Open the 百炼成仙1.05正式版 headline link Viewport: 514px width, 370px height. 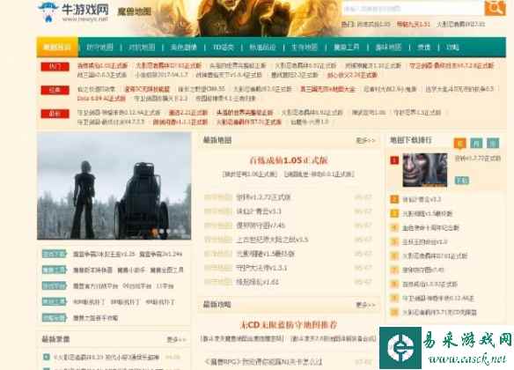click(x=289, y=160)
